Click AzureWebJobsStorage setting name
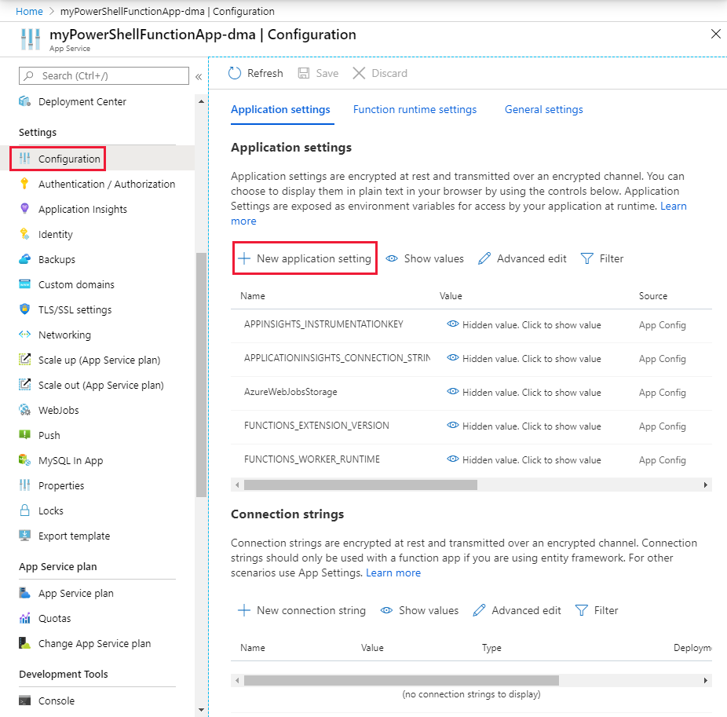 point(290,392)
